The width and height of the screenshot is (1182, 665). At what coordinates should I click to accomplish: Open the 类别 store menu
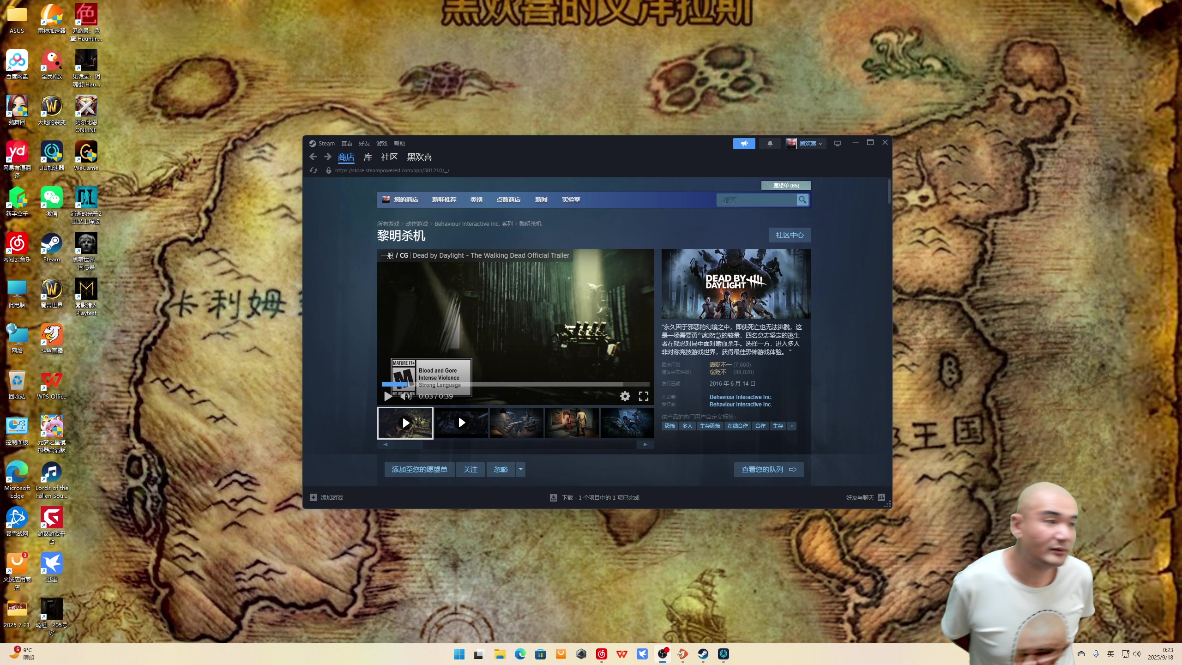(x=476, y=199)
